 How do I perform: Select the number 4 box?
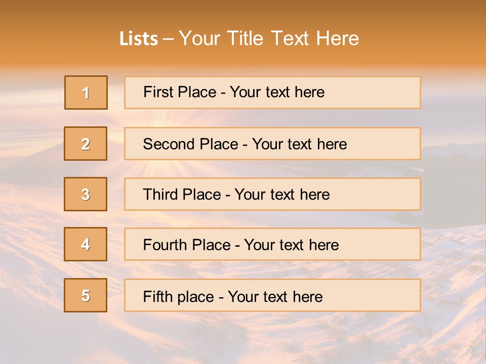click(x=86, y=244)
